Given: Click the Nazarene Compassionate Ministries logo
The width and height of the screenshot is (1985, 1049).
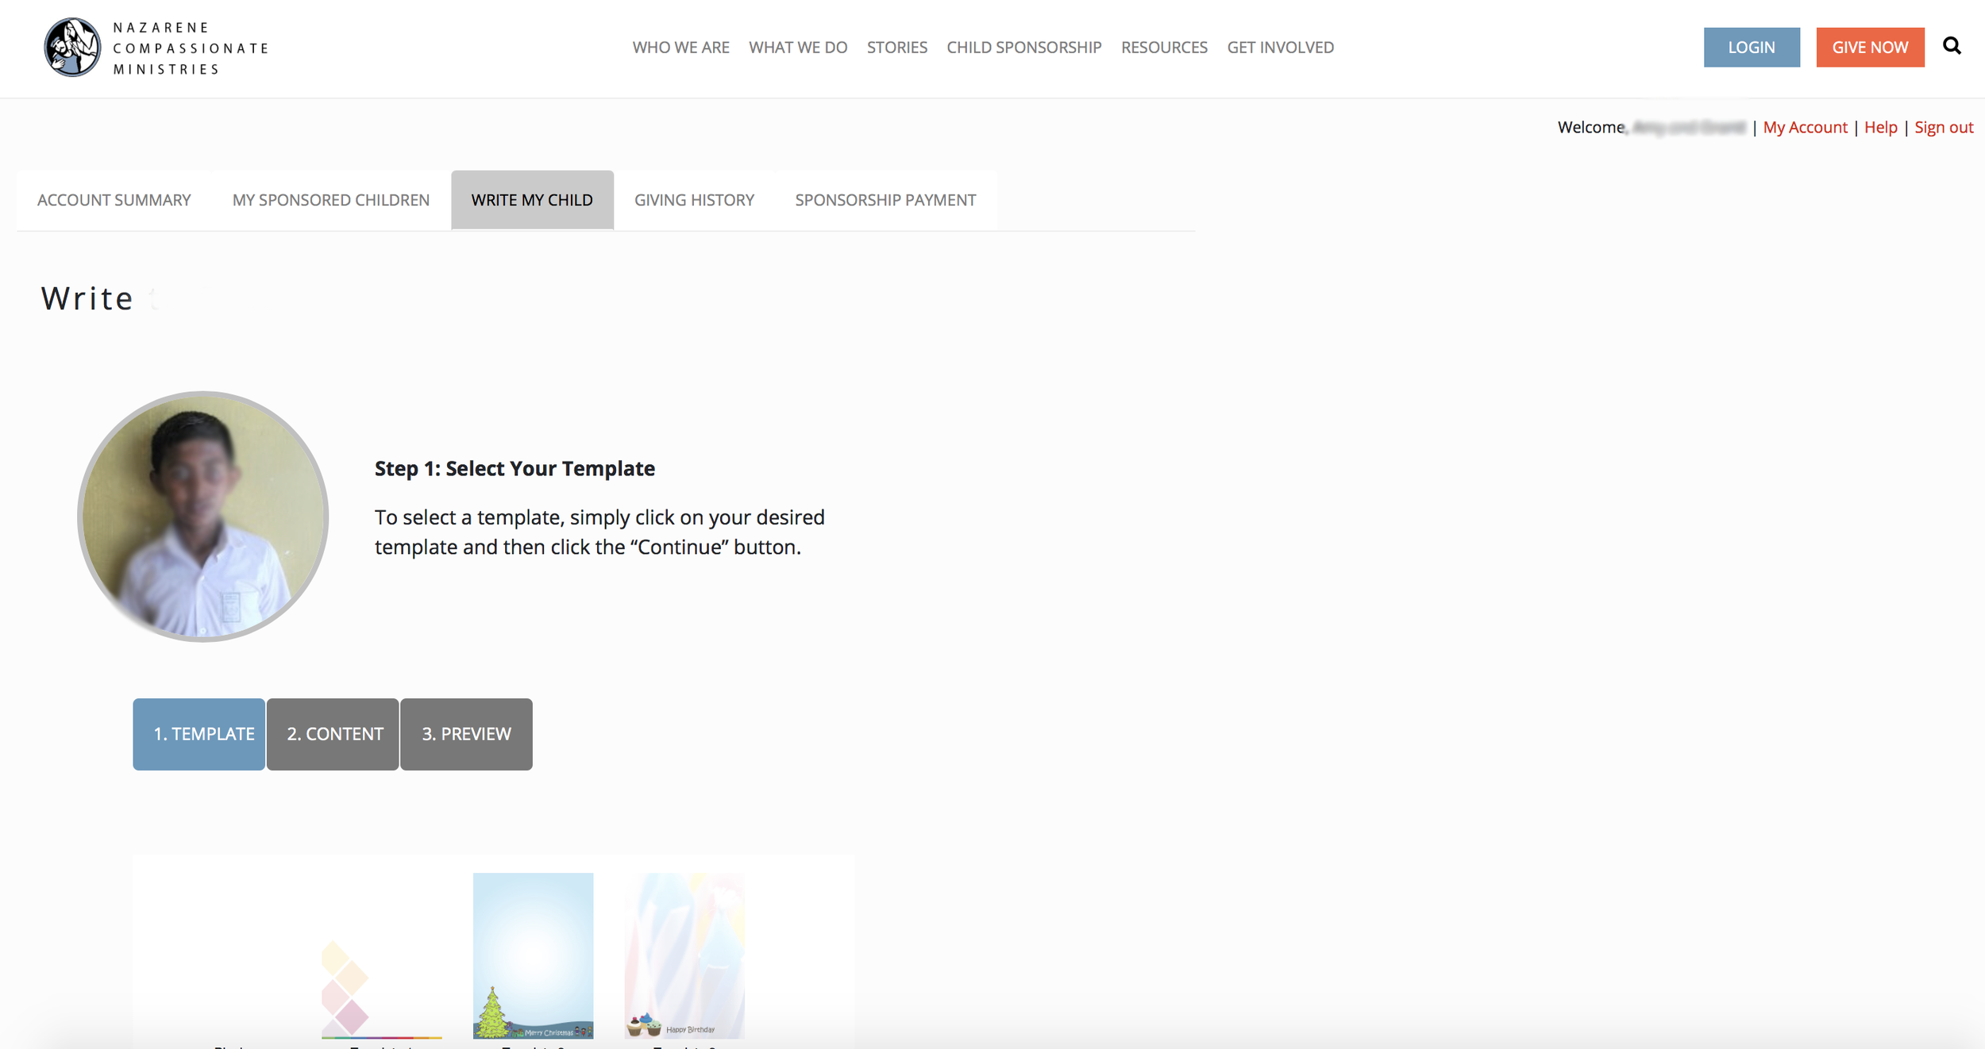Looking at the screenshot, I should [x=156, y=48].
